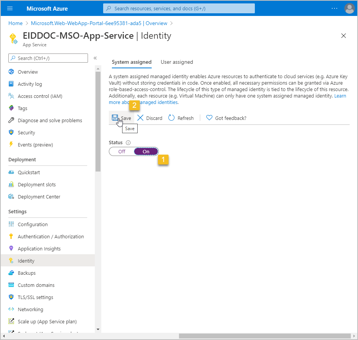Click the top Azure search box
The width and height of the screenshot is (358, 340).
pyautogui.click(x=179, y=8)
